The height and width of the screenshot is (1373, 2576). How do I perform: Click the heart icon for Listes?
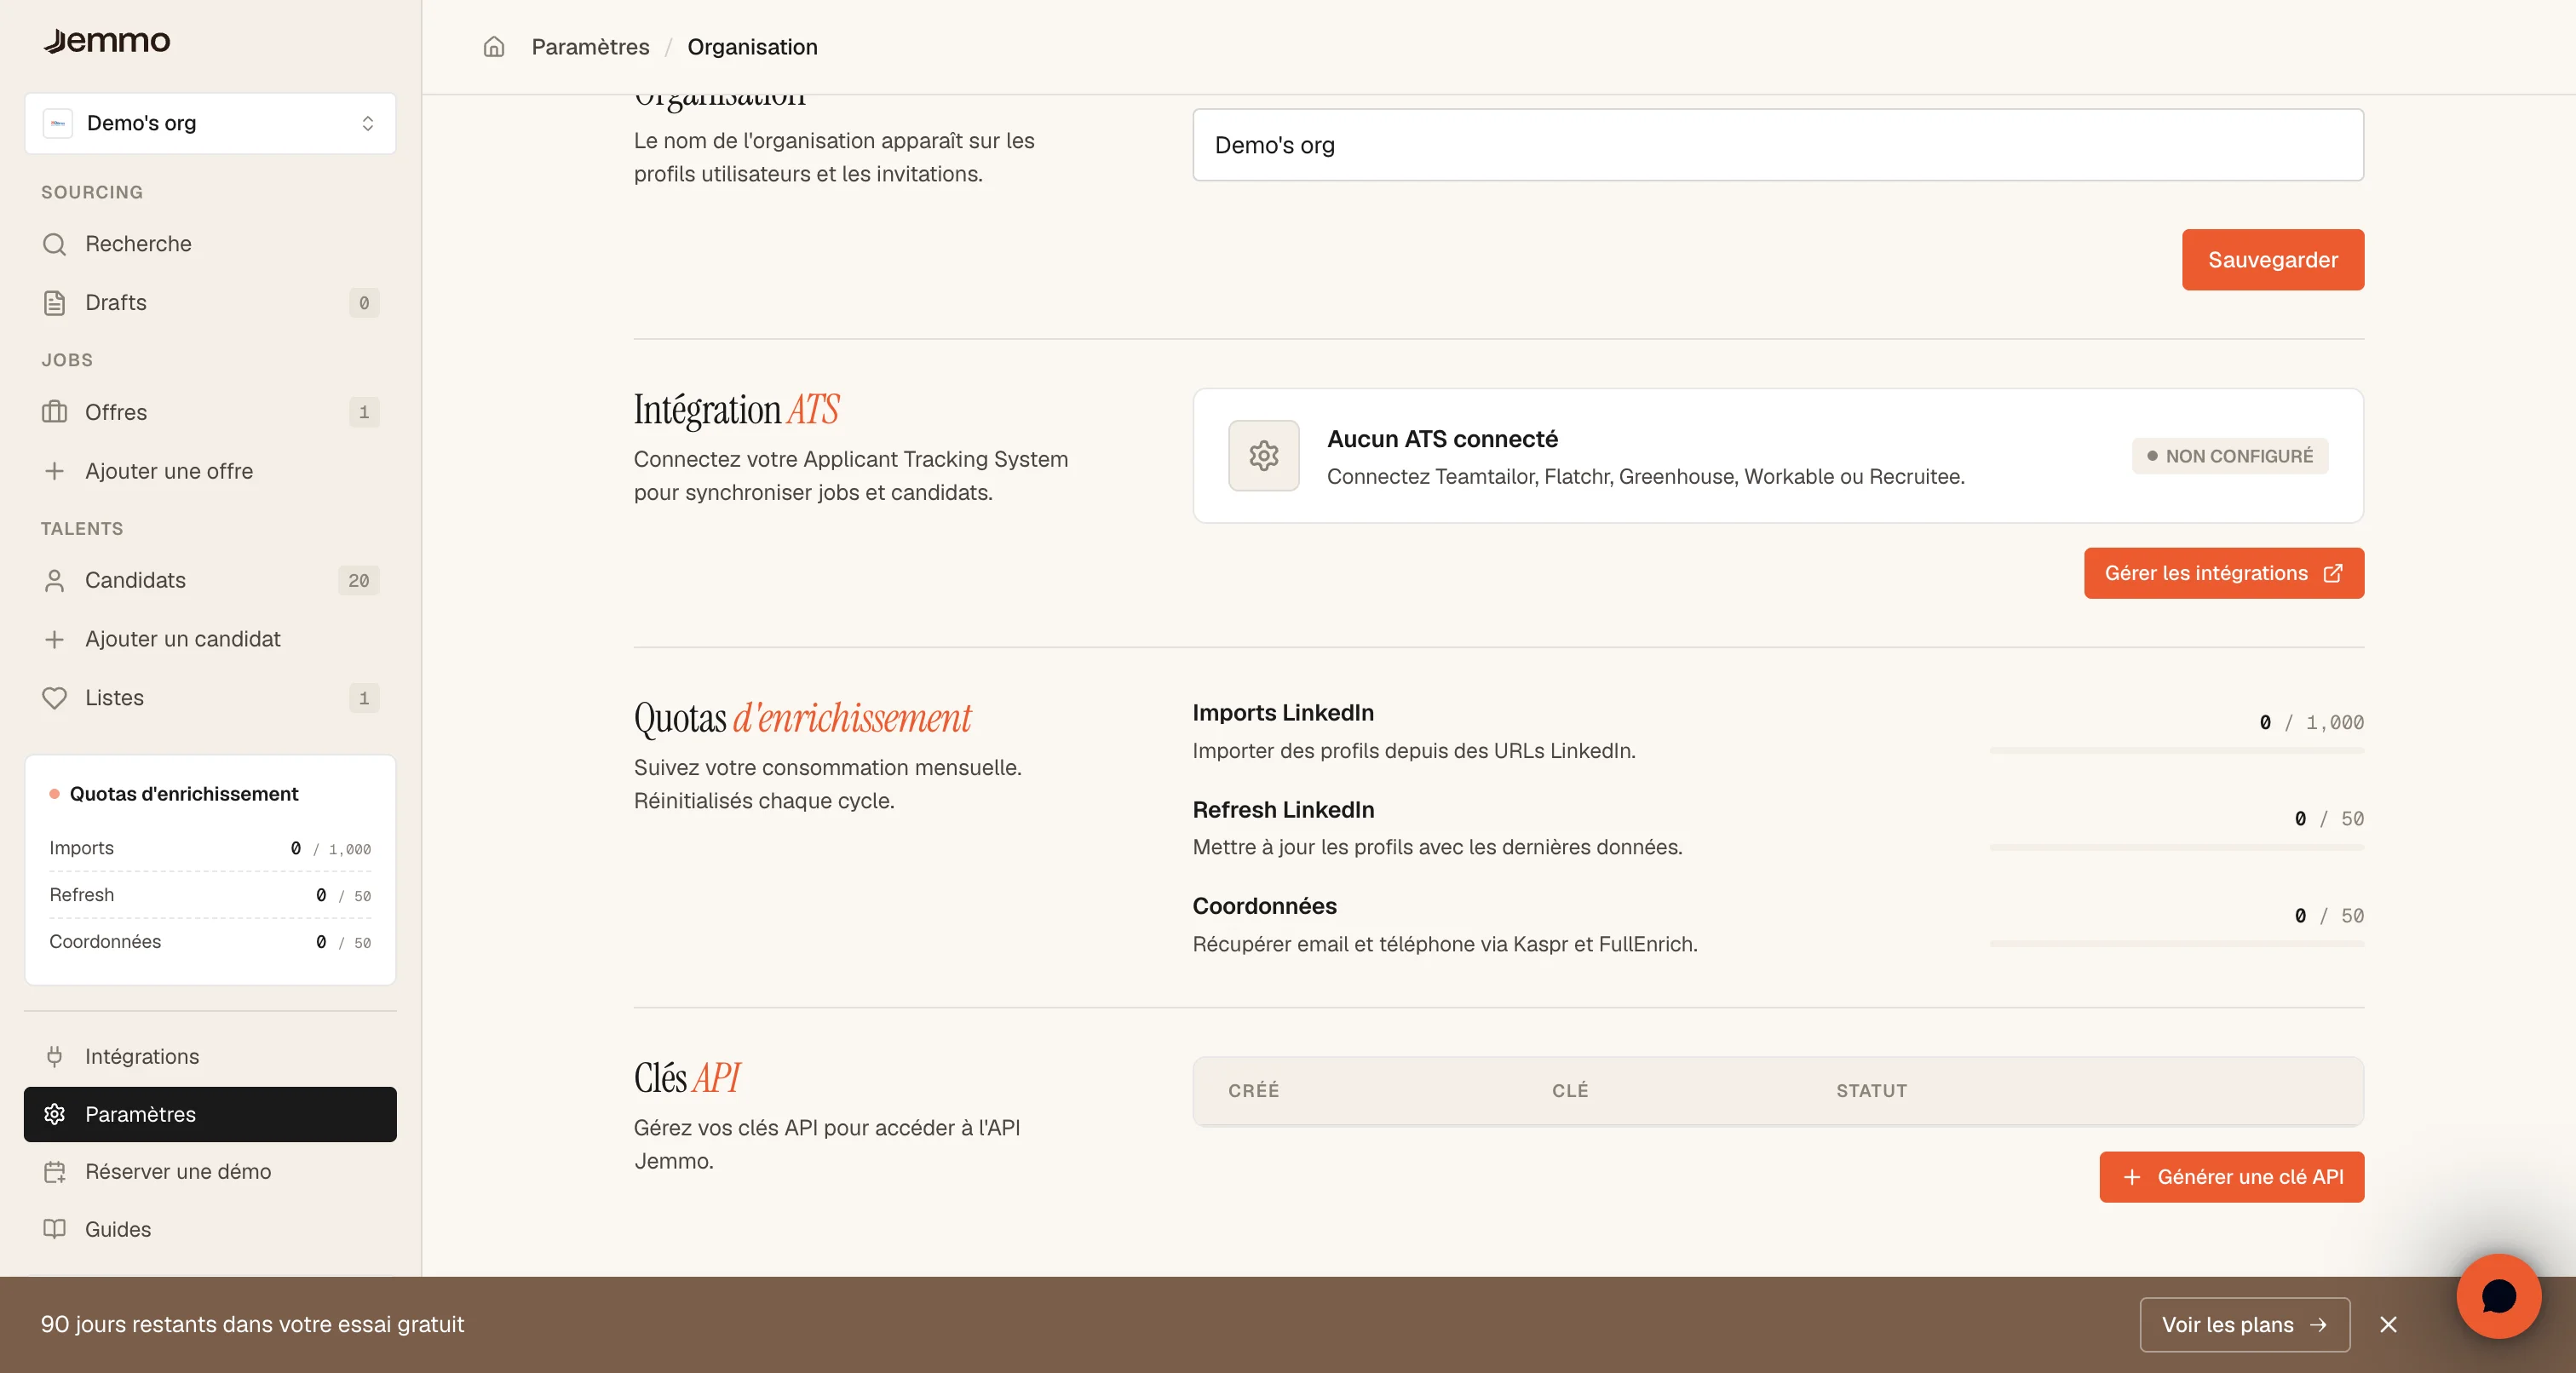tap(55, 698)
